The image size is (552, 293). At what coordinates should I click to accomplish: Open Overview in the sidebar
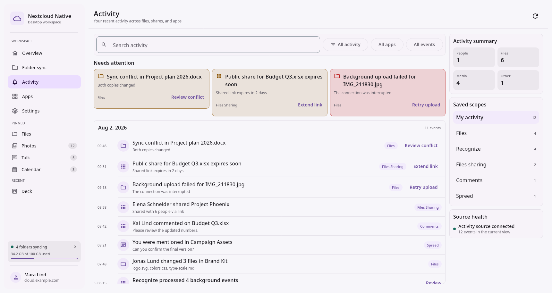tap(44, 53)
